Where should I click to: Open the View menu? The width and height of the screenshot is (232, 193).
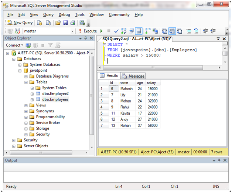(x=34, y=15)
